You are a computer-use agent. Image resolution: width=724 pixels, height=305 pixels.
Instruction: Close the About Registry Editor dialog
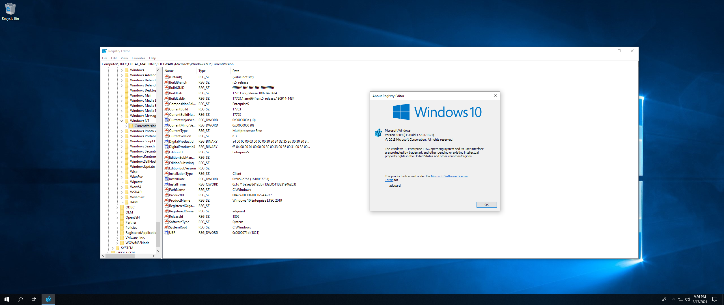(x=495, y=96)
